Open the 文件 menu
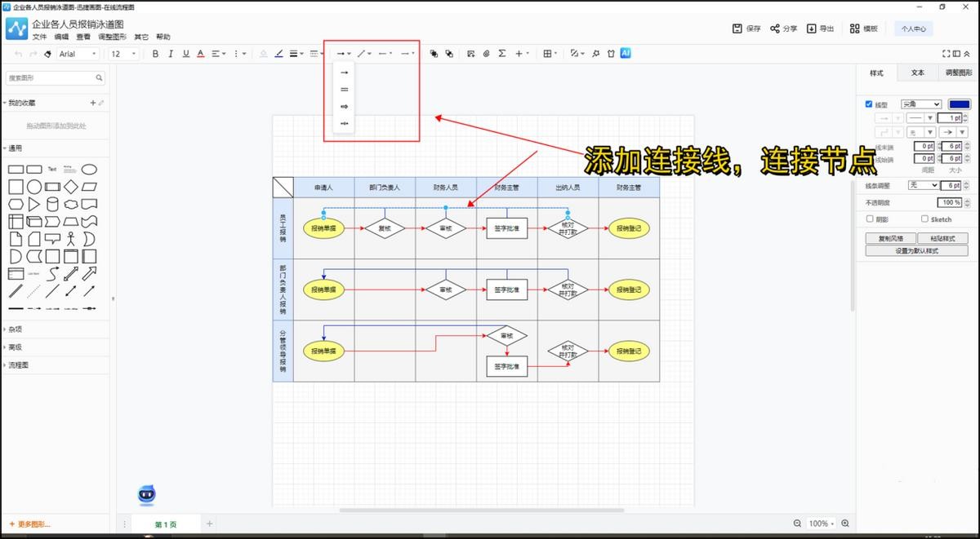This screenshot has height=539, width=980. tap(39, 37)
